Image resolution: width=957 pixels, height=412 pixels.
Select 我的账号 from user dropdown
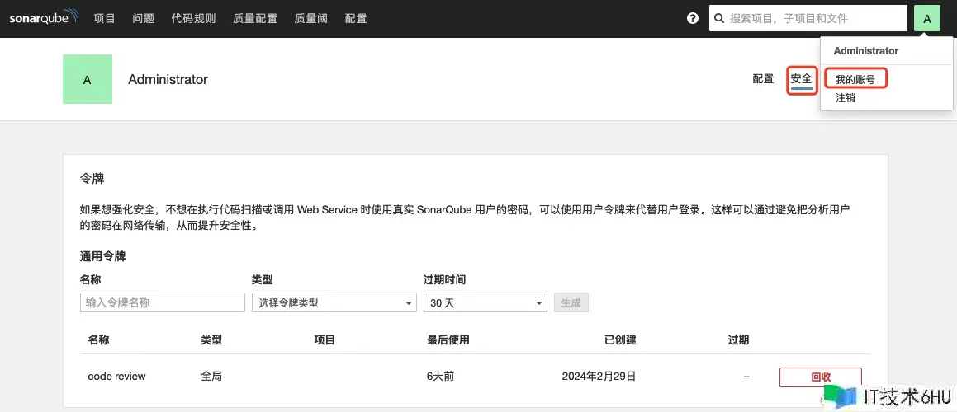[855, 80]
